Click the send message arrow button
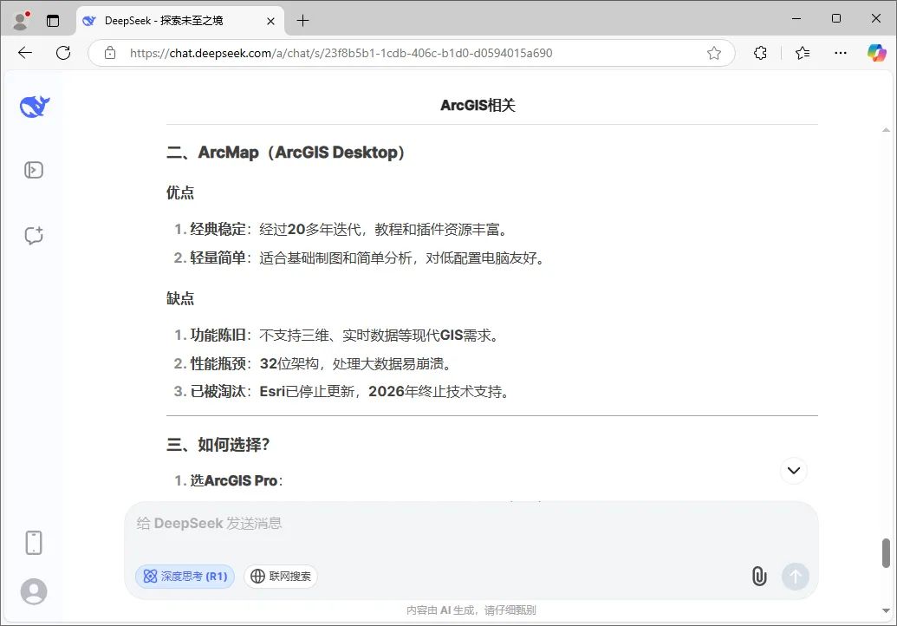Screen dimensions: 897x626 [796, 577]
